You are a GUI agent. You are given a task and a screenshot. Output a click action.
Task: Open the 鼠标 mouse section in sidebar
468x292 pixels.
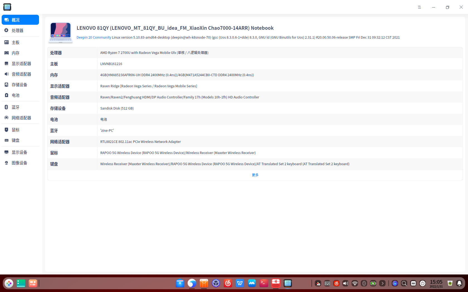[x=20, y=130]
